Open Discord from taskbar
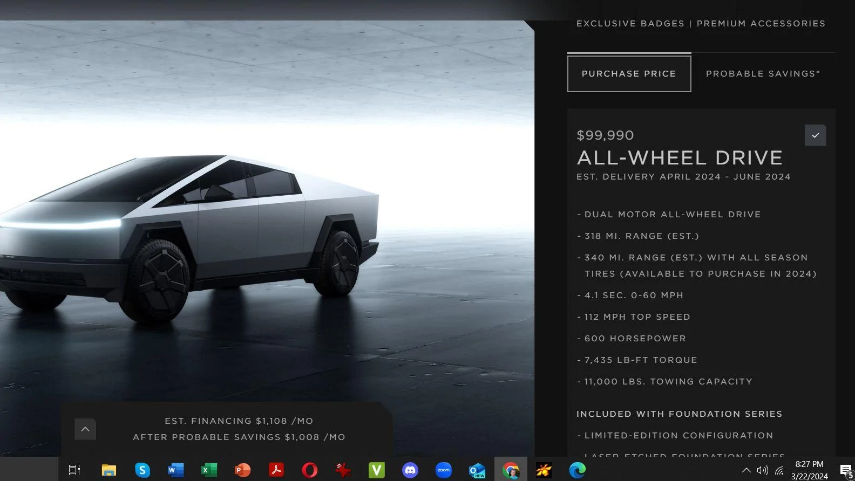Viewport: 855px width, 481px height. [410, 470]
